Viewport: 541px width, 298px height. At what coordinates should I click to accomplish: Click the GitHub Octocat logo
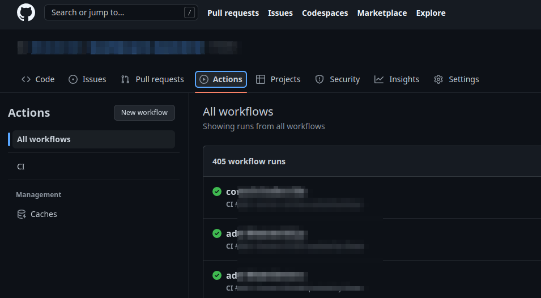coord(26,12)
